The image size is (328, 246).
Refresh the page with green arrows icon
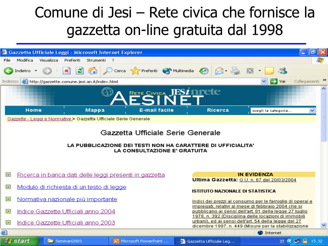click(x=80, y=71)
